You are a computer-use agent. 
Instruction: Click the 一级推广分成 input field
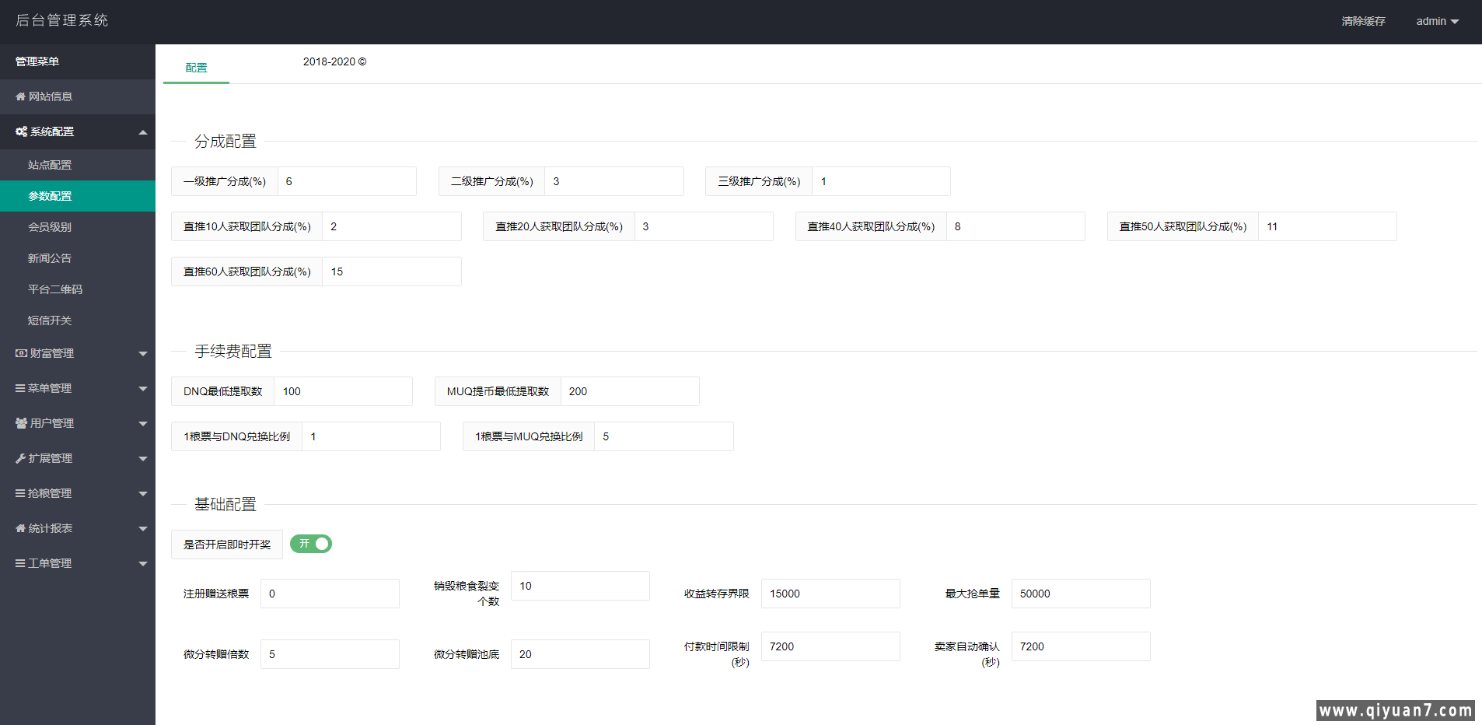point(346,180)
